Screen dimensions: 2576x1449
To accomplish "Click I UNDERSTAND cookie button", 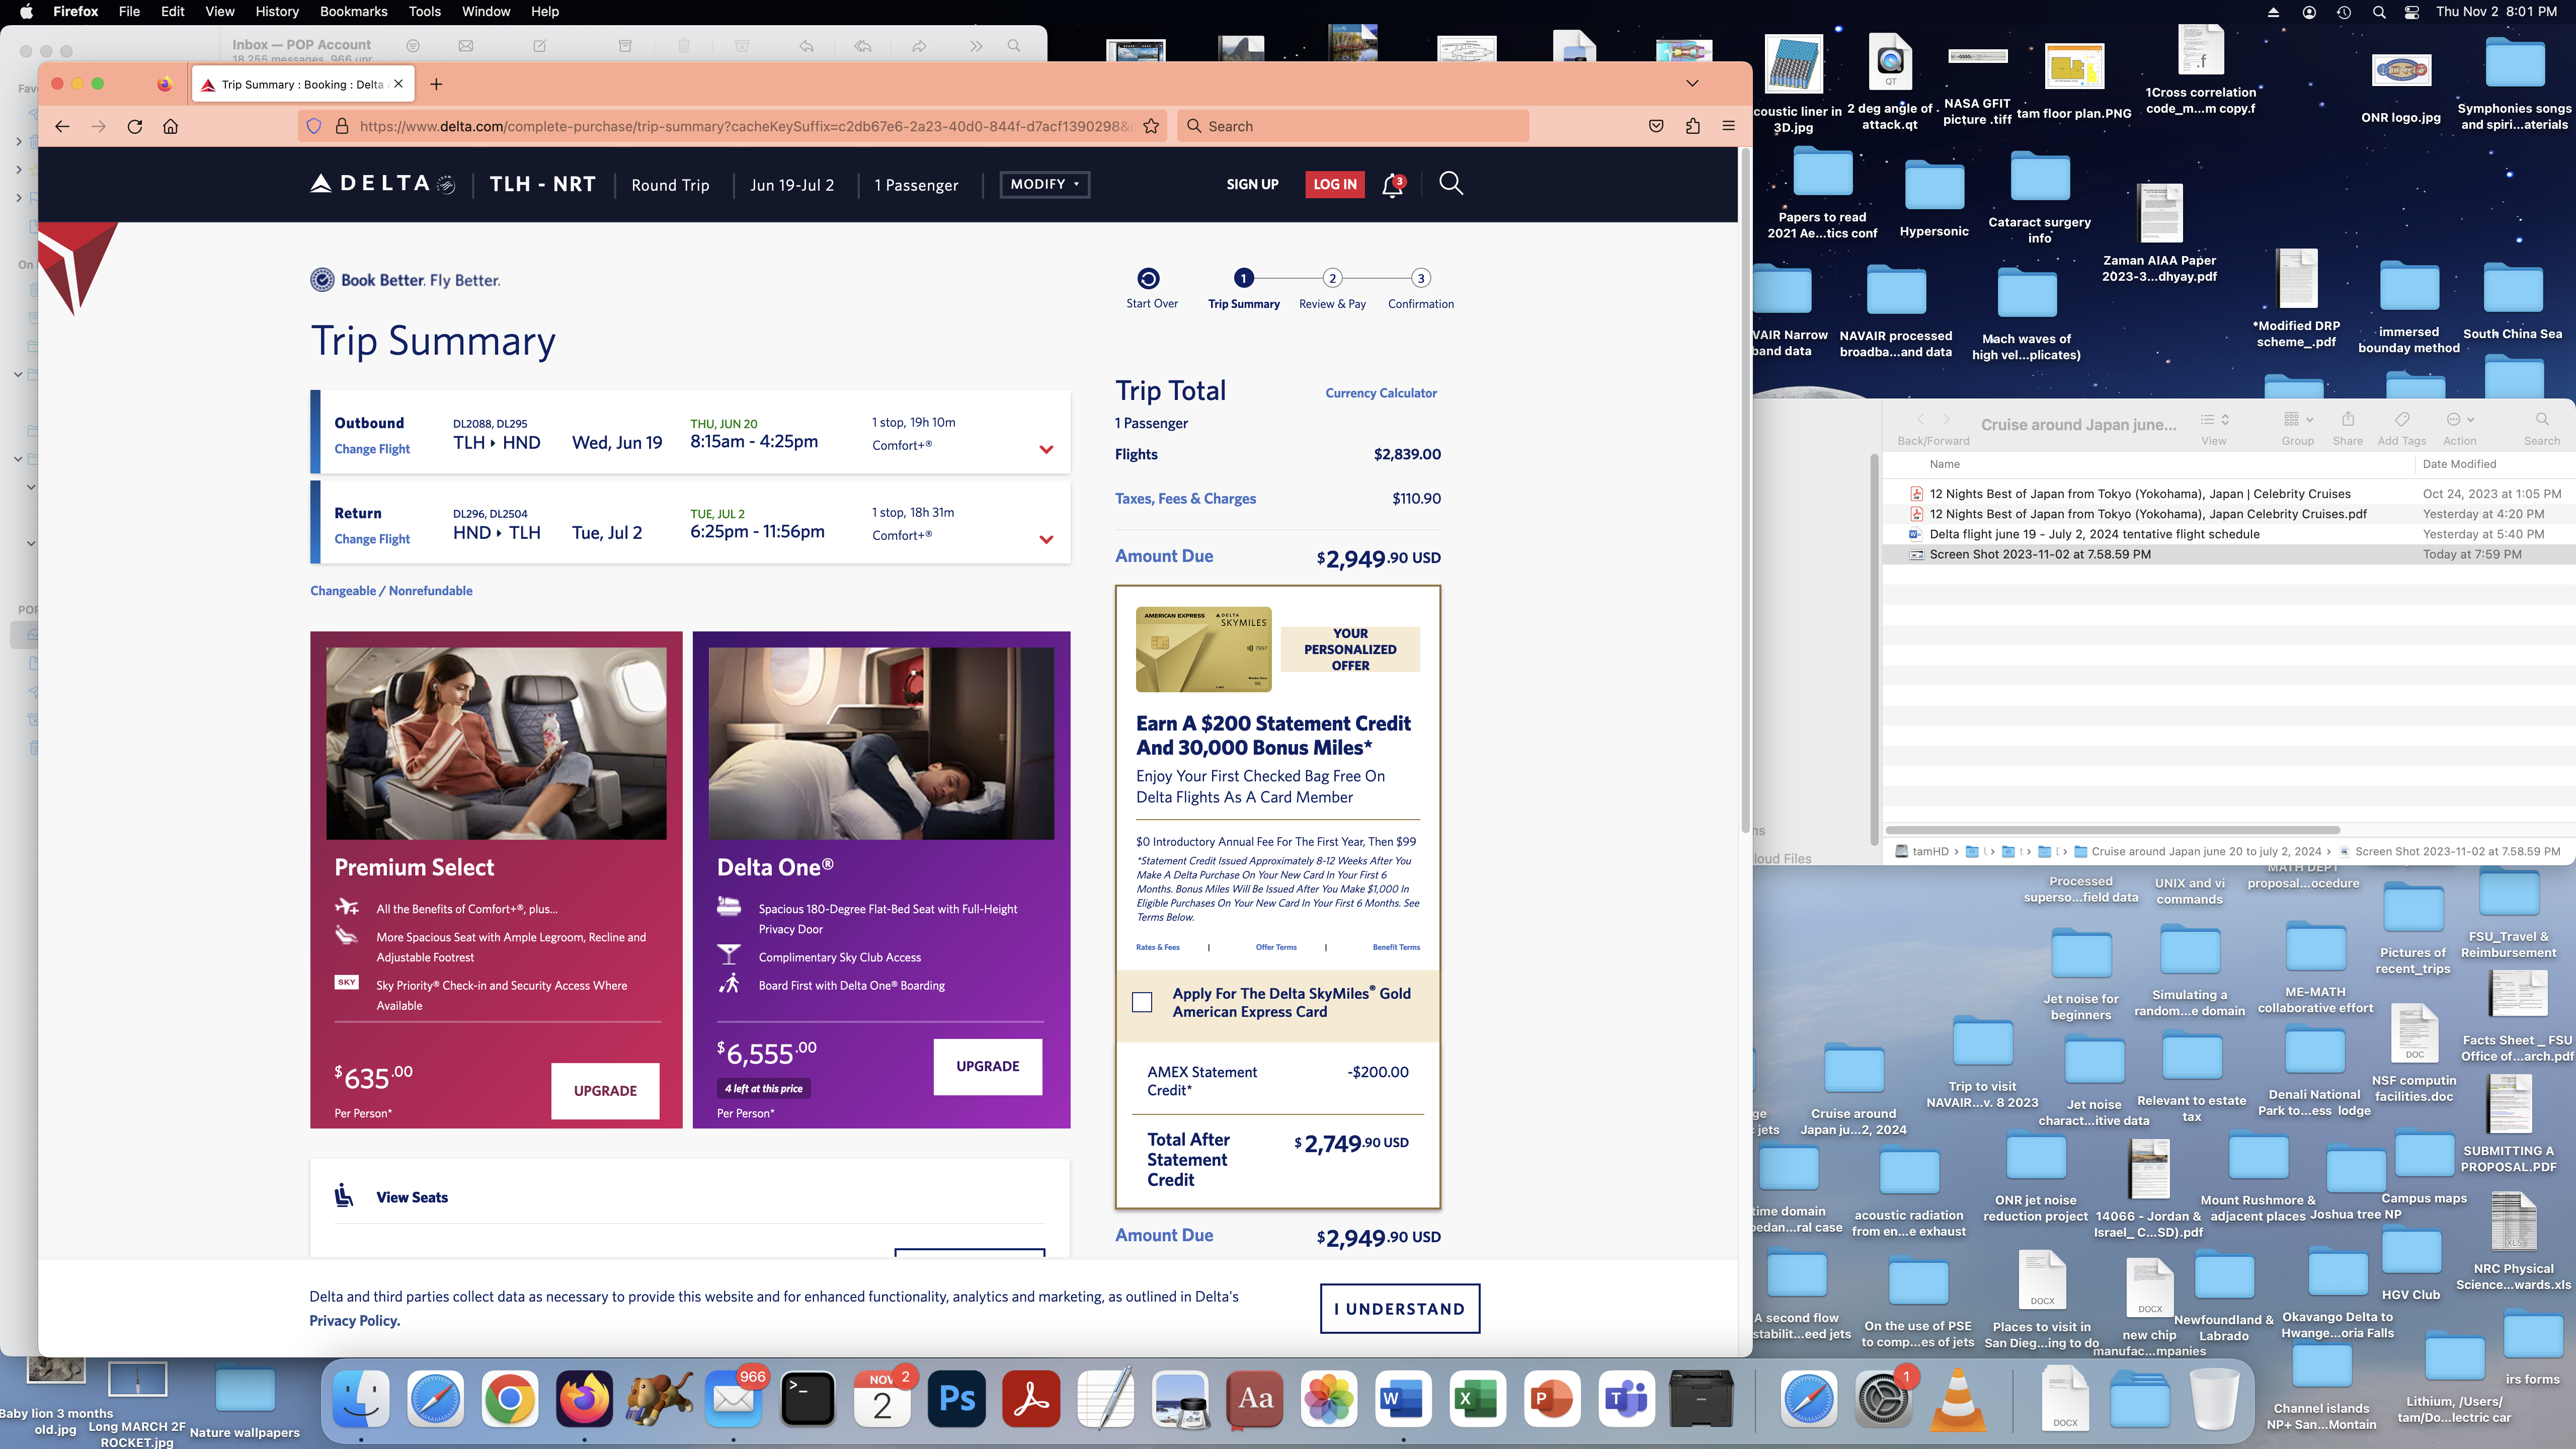I will coord(1400,1308).
